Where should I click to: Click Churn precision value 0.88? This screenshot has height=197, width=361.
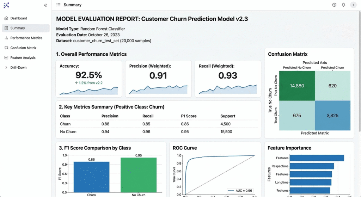(105, 124)
